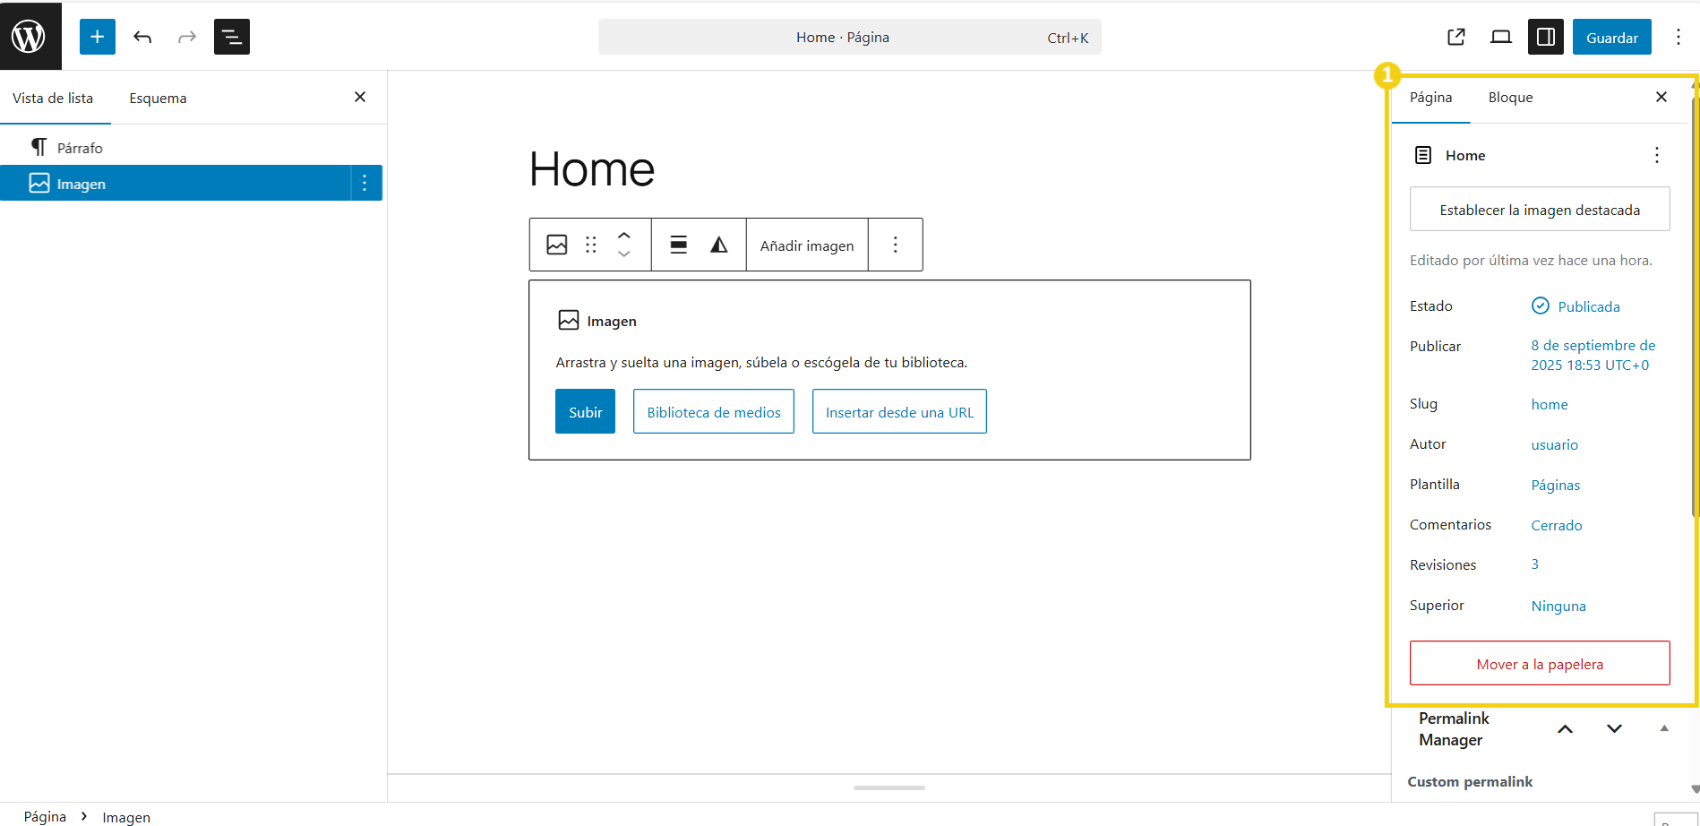Click the WordPress logo icon
This screenshot has width=1700, height=826.
coord(30,37)
